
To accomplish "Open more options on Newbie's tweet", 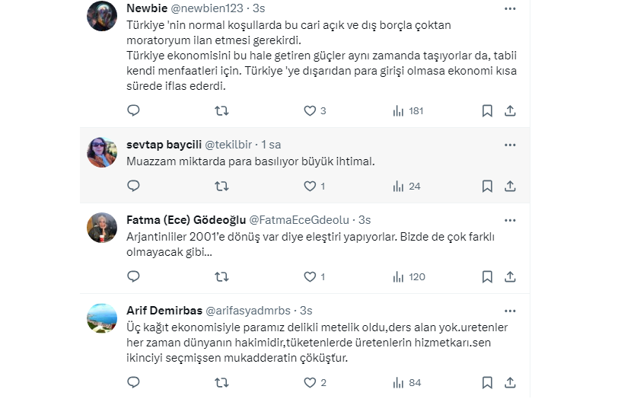I will click(511, 9).
